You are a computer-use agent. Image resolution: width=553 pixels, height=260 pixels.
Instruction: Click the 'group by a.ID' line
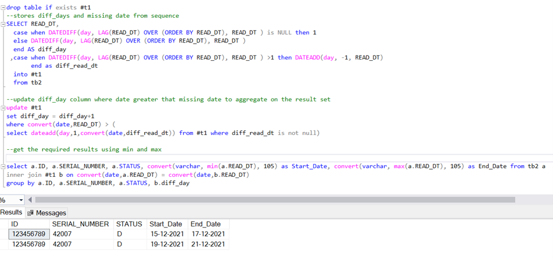(98, 183)
